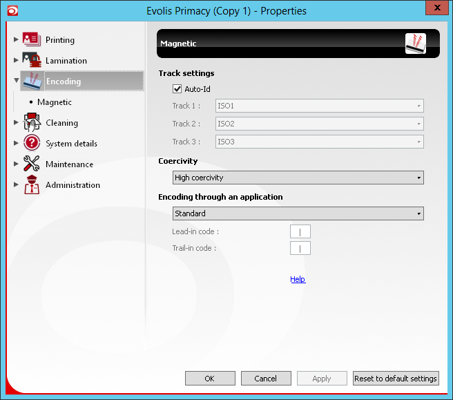
Task: Click the Evolis logo in title bar
Action: pos(12,11)
